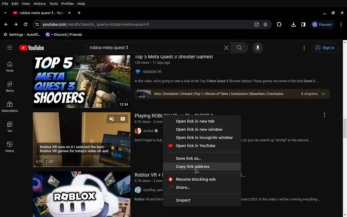Click the Sign in button
Viewport: 347px width, 217px height.
pos(325,48)
